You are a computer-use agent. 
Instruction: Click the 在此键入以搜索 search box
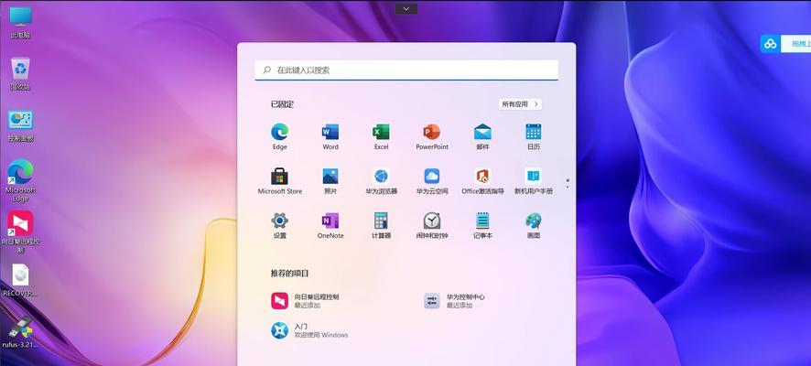406,70
